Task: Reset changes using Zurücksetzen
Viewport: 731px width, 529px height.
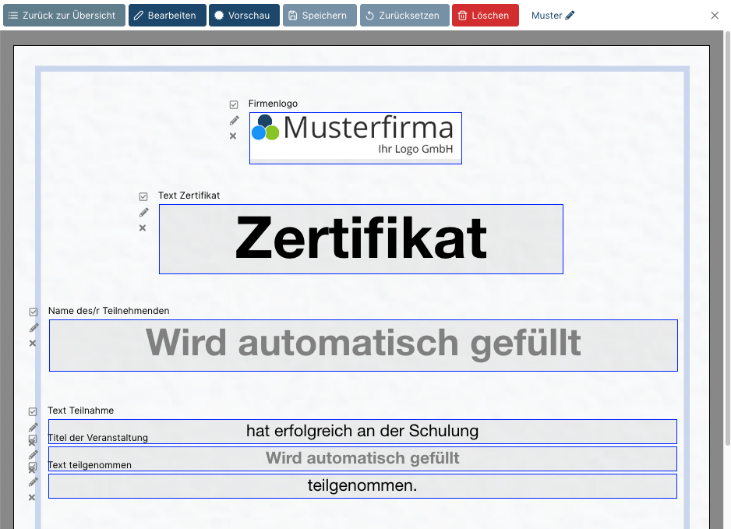Action: [x=404, y=15]
